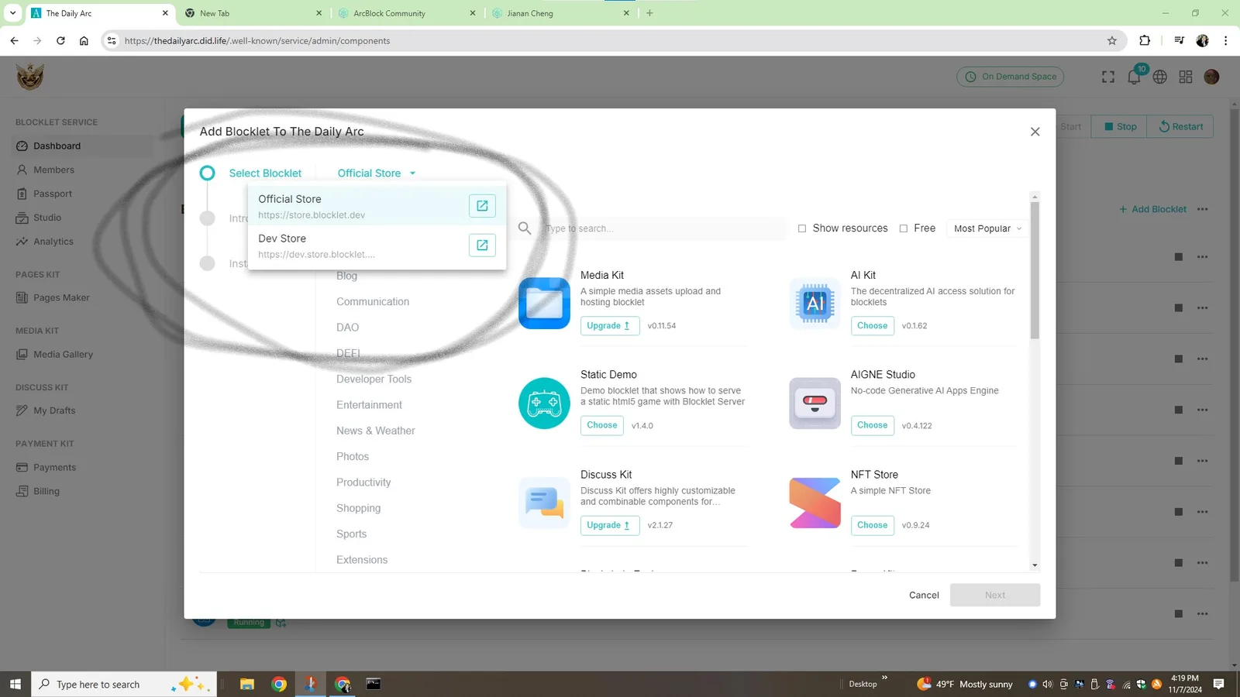Click the AIGNE Studio blocklet icon
The image size is (1240, 697).
pyautogui.click(x=815, y=403)
